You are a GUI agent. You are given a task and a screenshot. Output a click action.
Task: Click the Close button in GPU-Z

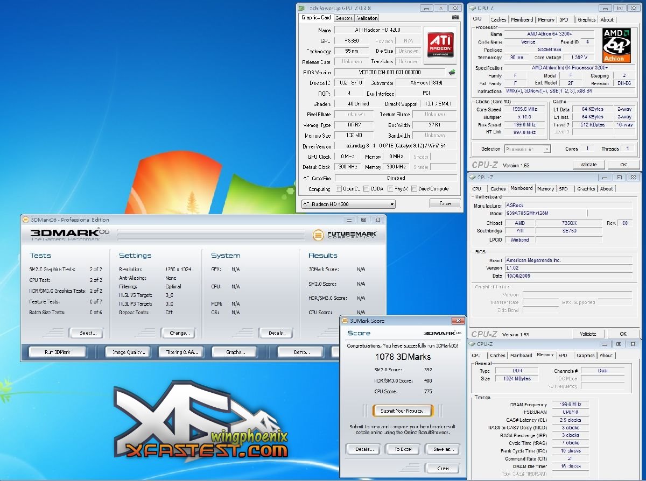click(445, 203)
